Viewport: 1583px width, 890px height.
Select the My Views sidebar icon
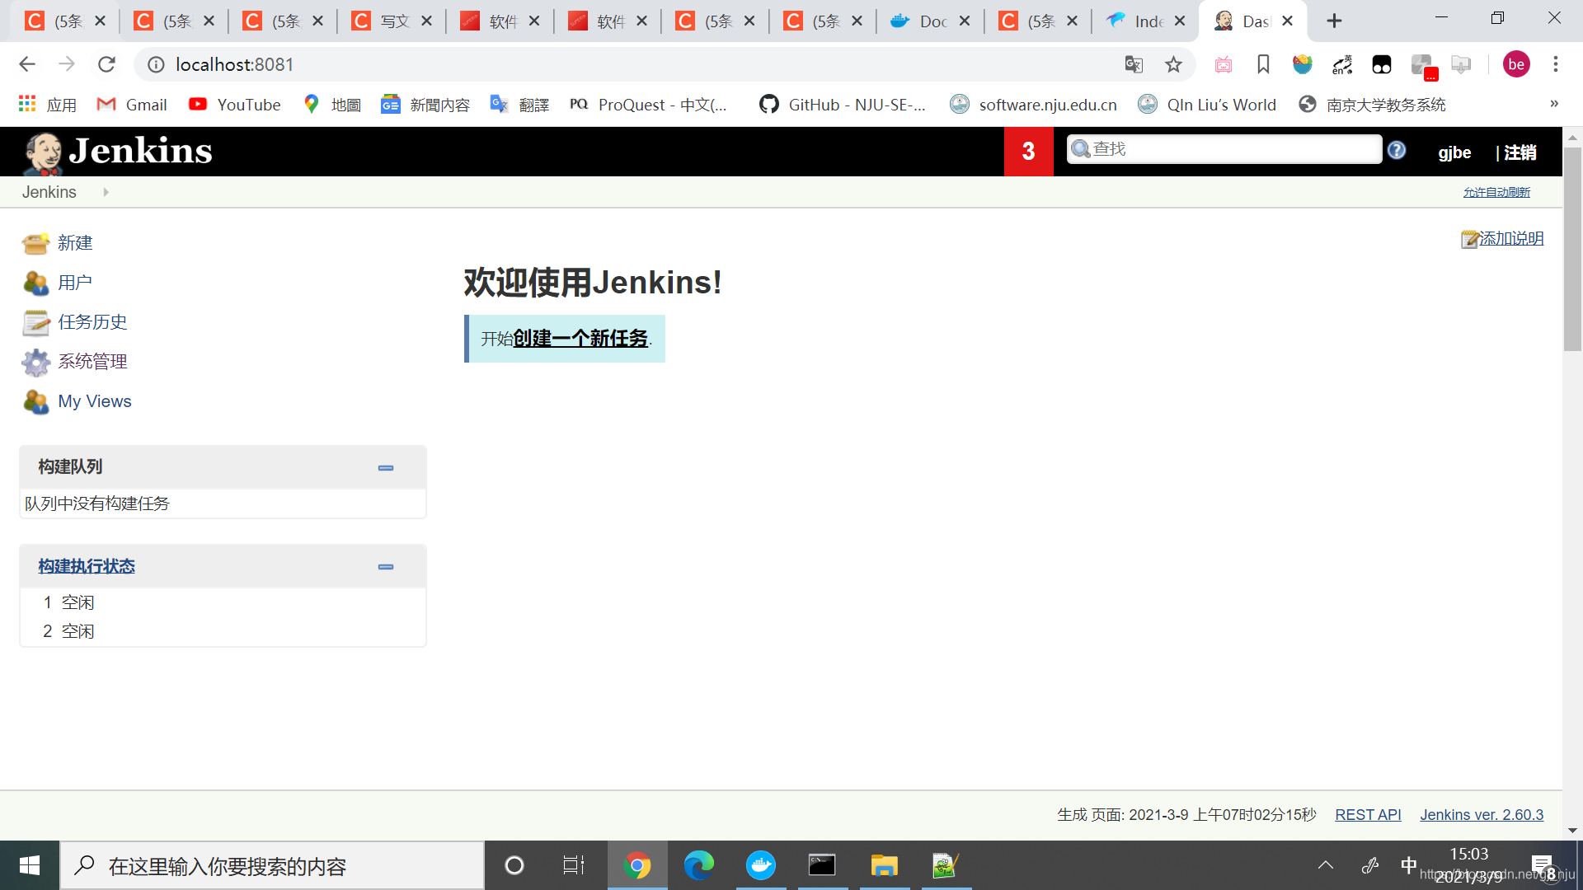[35, 401]
